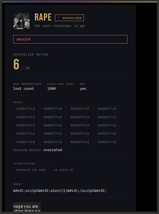The height and width of the screenshot is (214, 159).
Task: Click the SPACEGLIDE RATING heading
Action: 31,54
